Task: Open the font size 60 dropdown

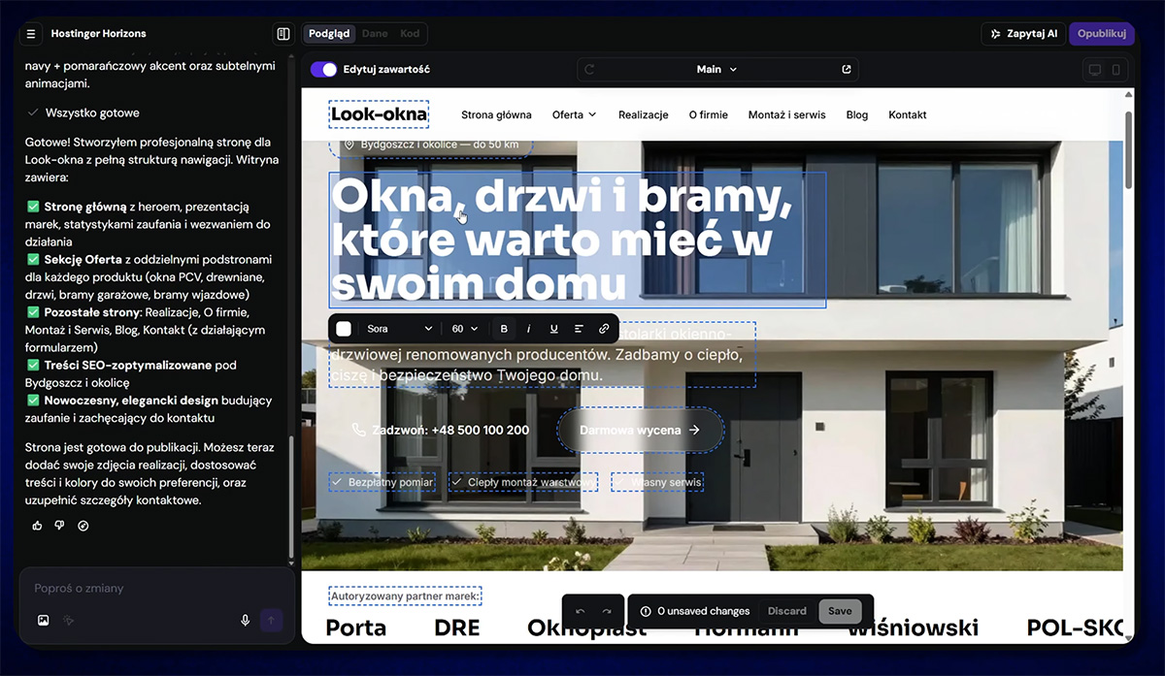Action: [465, 329]
